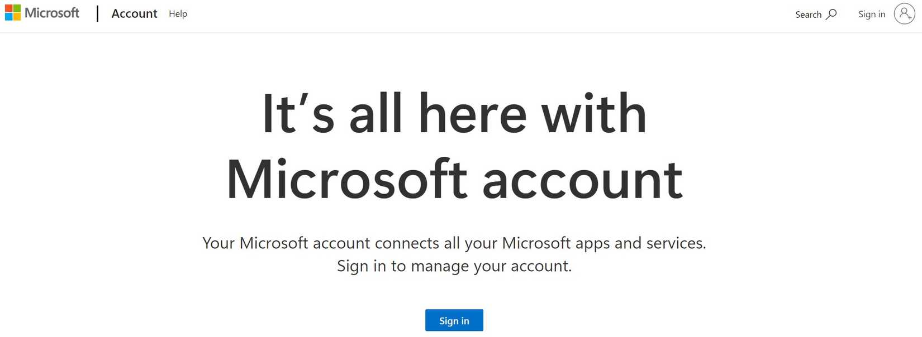Screen dimensions: 922x337
Task: Click Sign in beside the profile icon
Action: (x=871, y=14)
